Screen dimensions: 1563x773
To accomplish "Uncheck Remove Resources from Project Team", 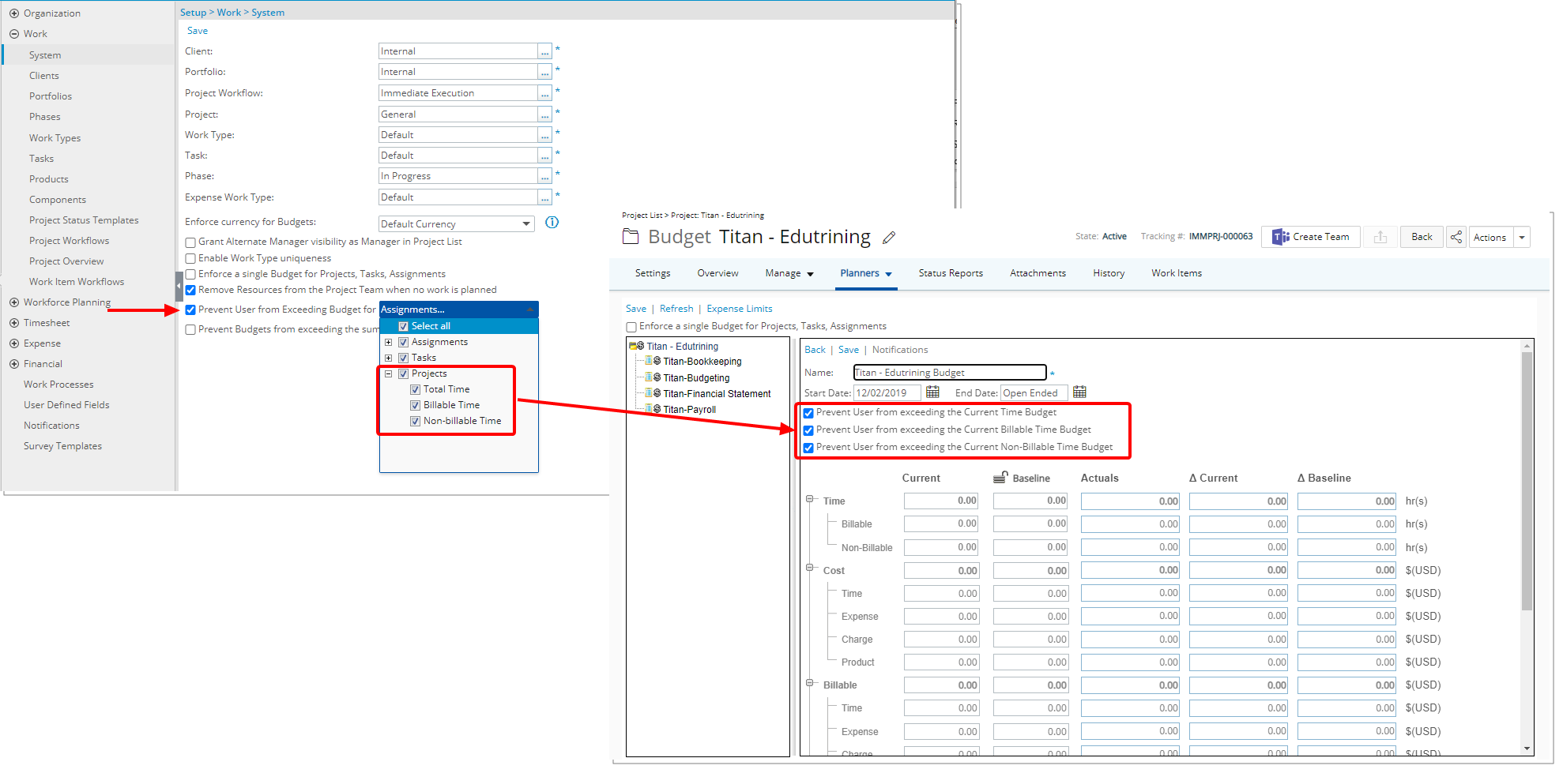I will [190, 291].
